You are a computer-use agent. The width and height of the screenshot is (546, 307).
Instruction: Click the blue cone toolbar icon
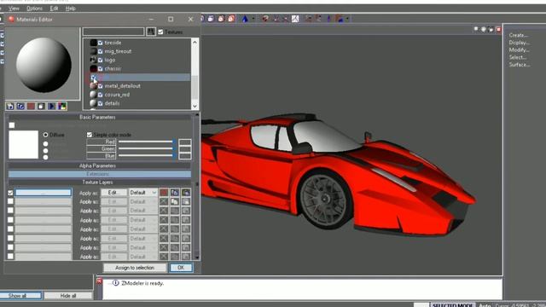point(245,19)
